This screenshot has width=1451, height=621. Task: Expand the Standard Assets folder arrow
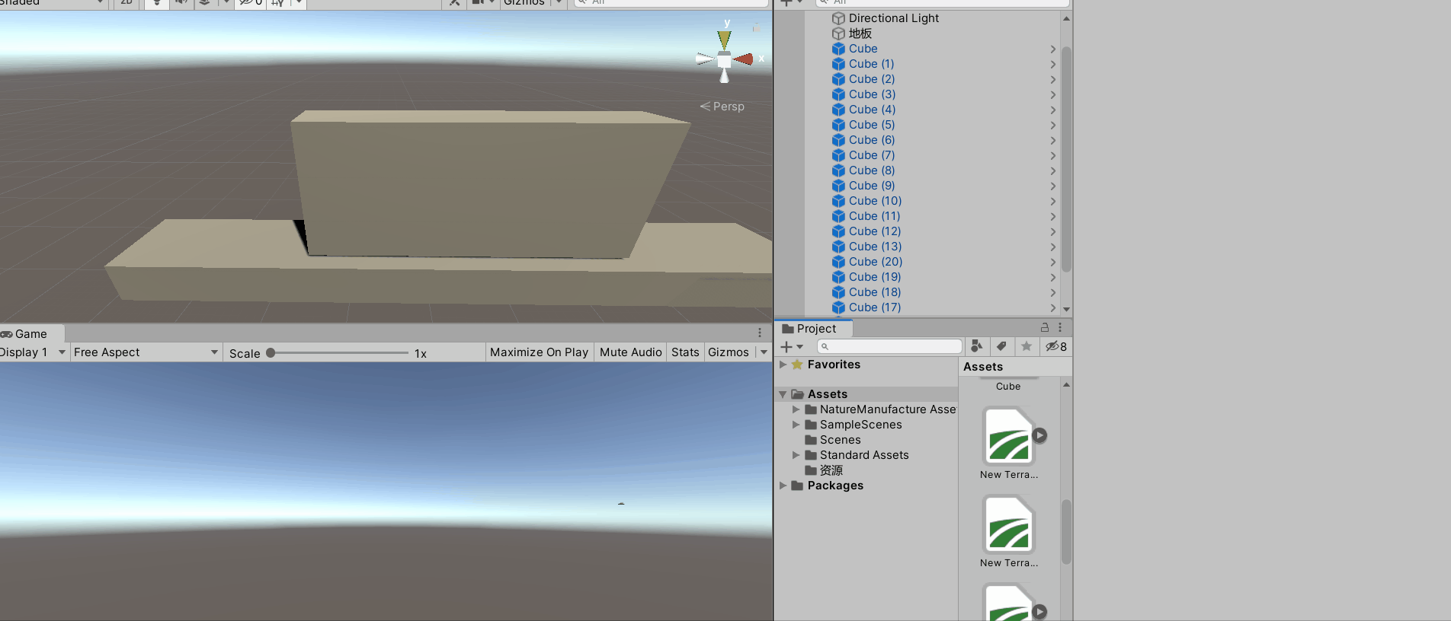(796, 455)
